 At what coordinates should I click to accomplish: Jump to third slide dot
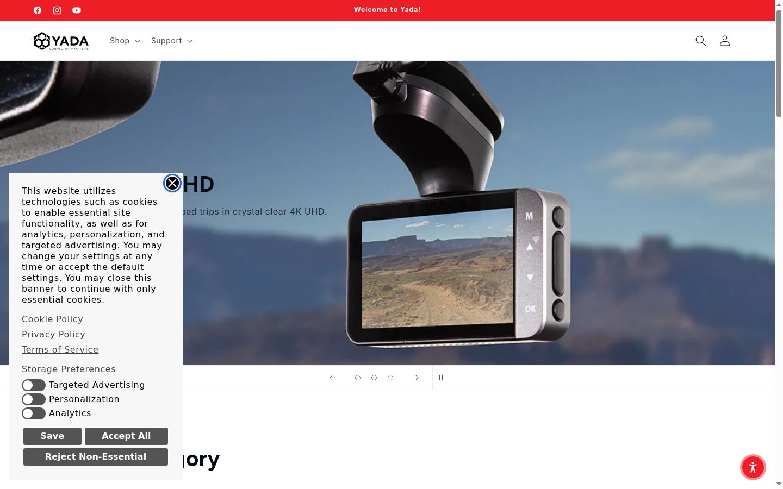(390, 378)
